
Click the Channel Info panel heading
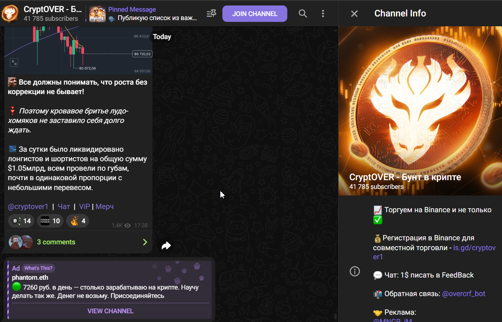[x=400, y=13]
